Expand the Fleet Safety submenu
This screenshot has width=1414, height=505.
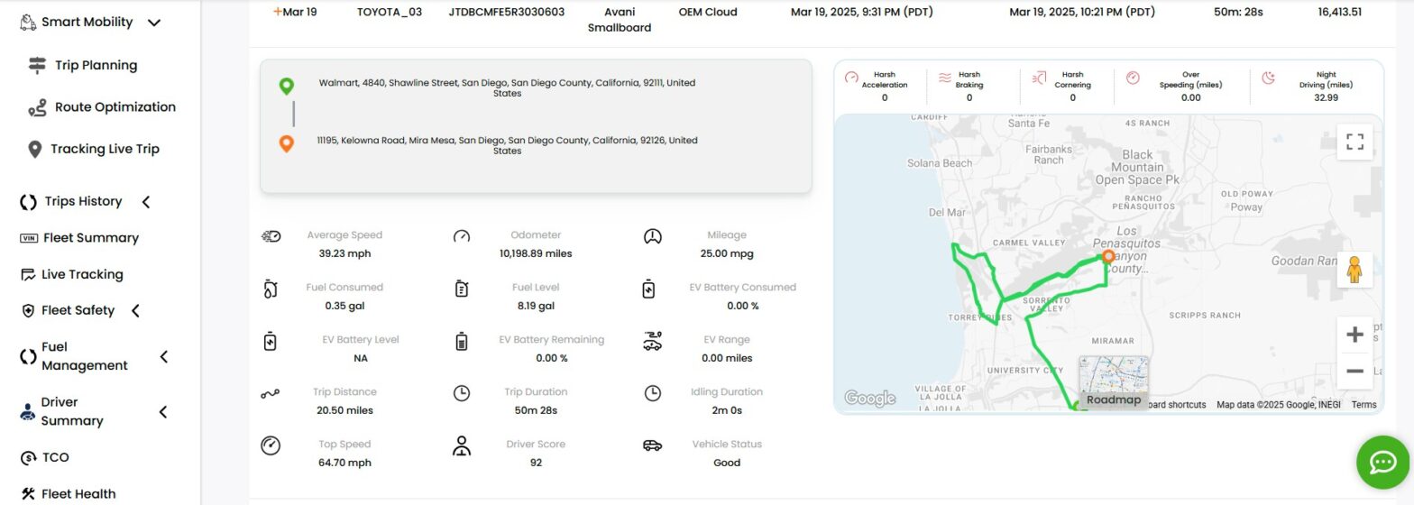[136, 311]
